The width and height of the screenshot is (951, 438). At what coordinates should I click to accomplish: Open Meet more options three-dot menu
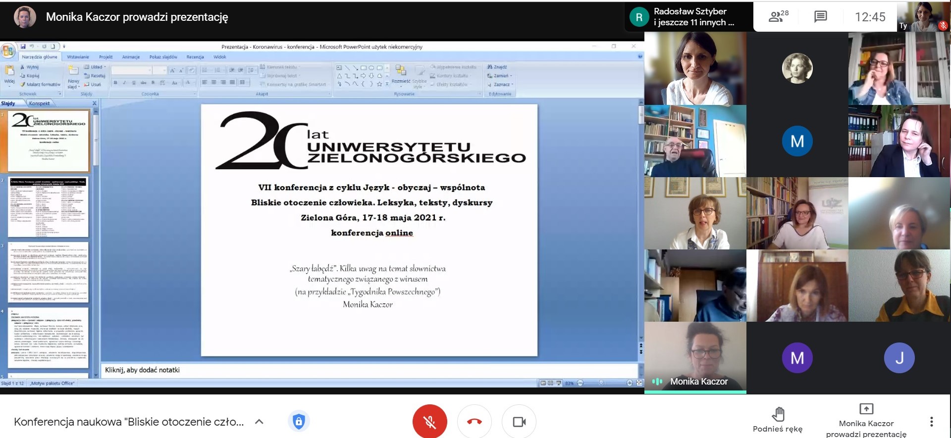[931, 422]
